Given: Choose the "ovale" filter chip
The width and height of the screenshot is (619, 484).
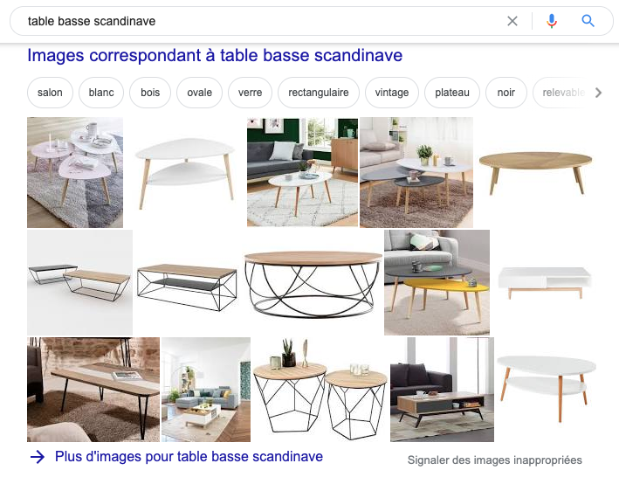Looking at the screenshot, I should pos(199,93).
